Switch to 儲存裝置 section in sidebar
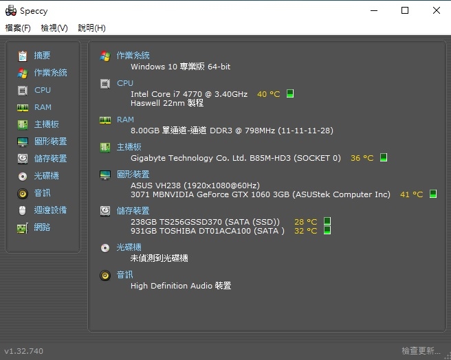The height and width of the screenshot is (360, 451). coord(51,159)
